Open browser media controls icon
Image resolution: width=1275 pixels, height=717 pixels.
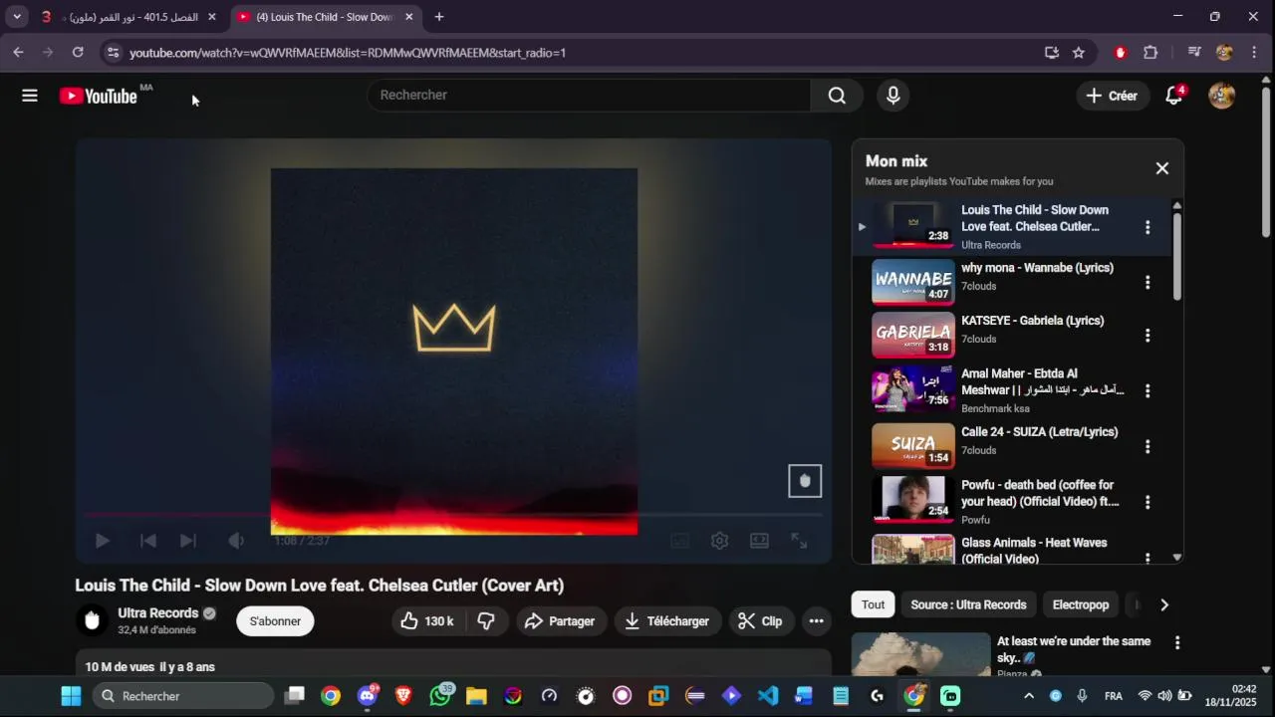1194,53
